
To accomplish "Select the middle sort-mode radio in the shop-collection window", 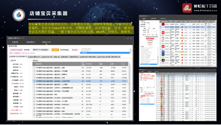I will pos(151,35).
